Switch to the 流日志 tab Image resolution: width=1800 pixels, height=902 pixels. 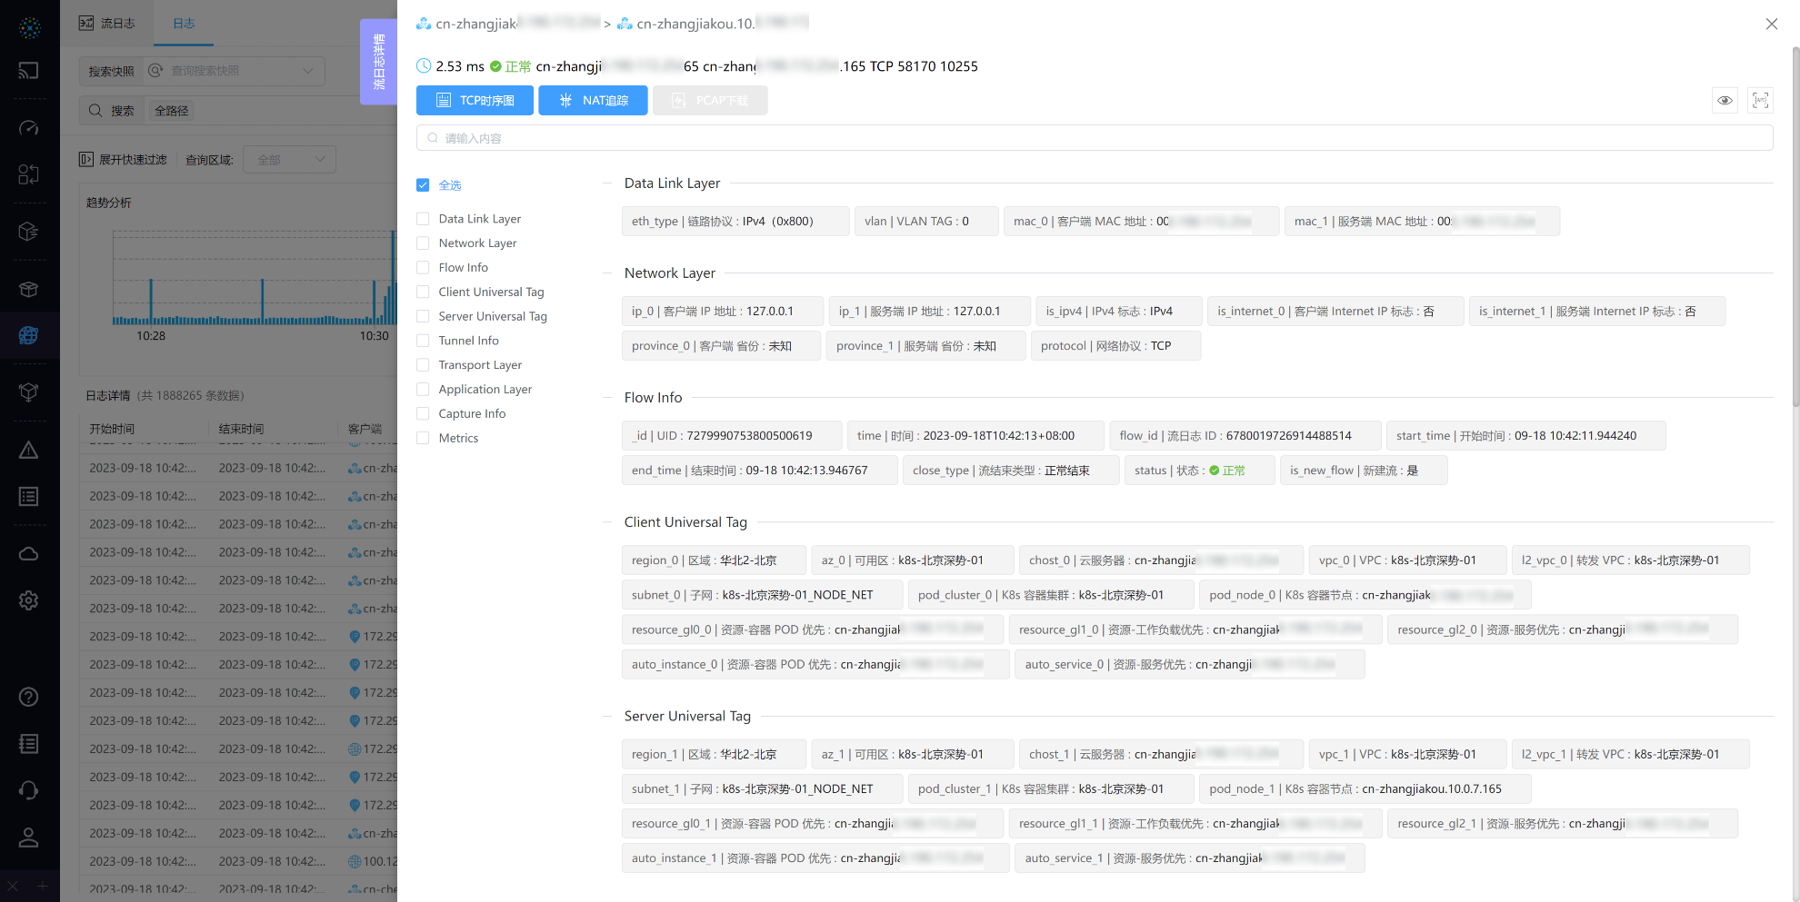107,24
